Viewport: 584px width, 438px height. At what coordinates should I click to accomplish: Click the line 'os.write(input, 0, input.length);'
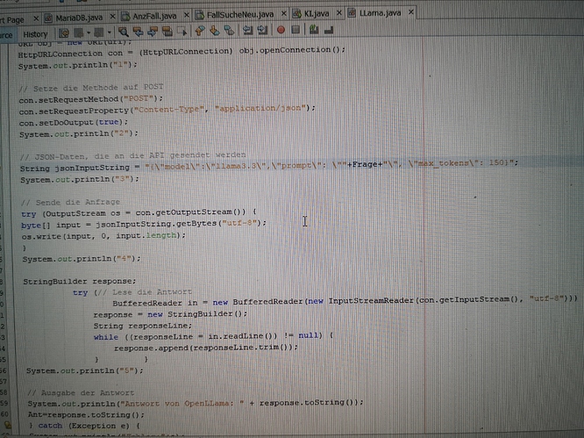pos(103,236)
